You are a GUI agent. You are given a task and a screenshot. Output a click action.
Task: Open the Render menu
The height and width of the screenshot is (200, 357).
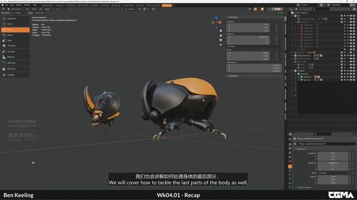tap(18, 5)
